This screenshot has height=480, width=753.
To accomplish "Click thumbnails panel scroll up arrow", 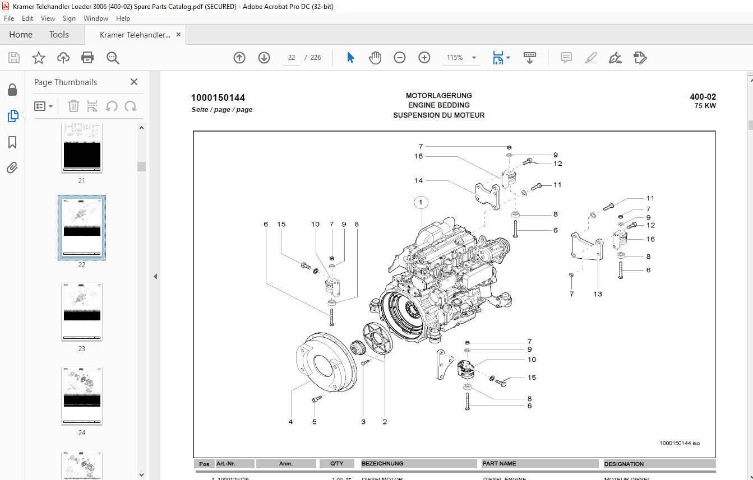I will 142,128.
